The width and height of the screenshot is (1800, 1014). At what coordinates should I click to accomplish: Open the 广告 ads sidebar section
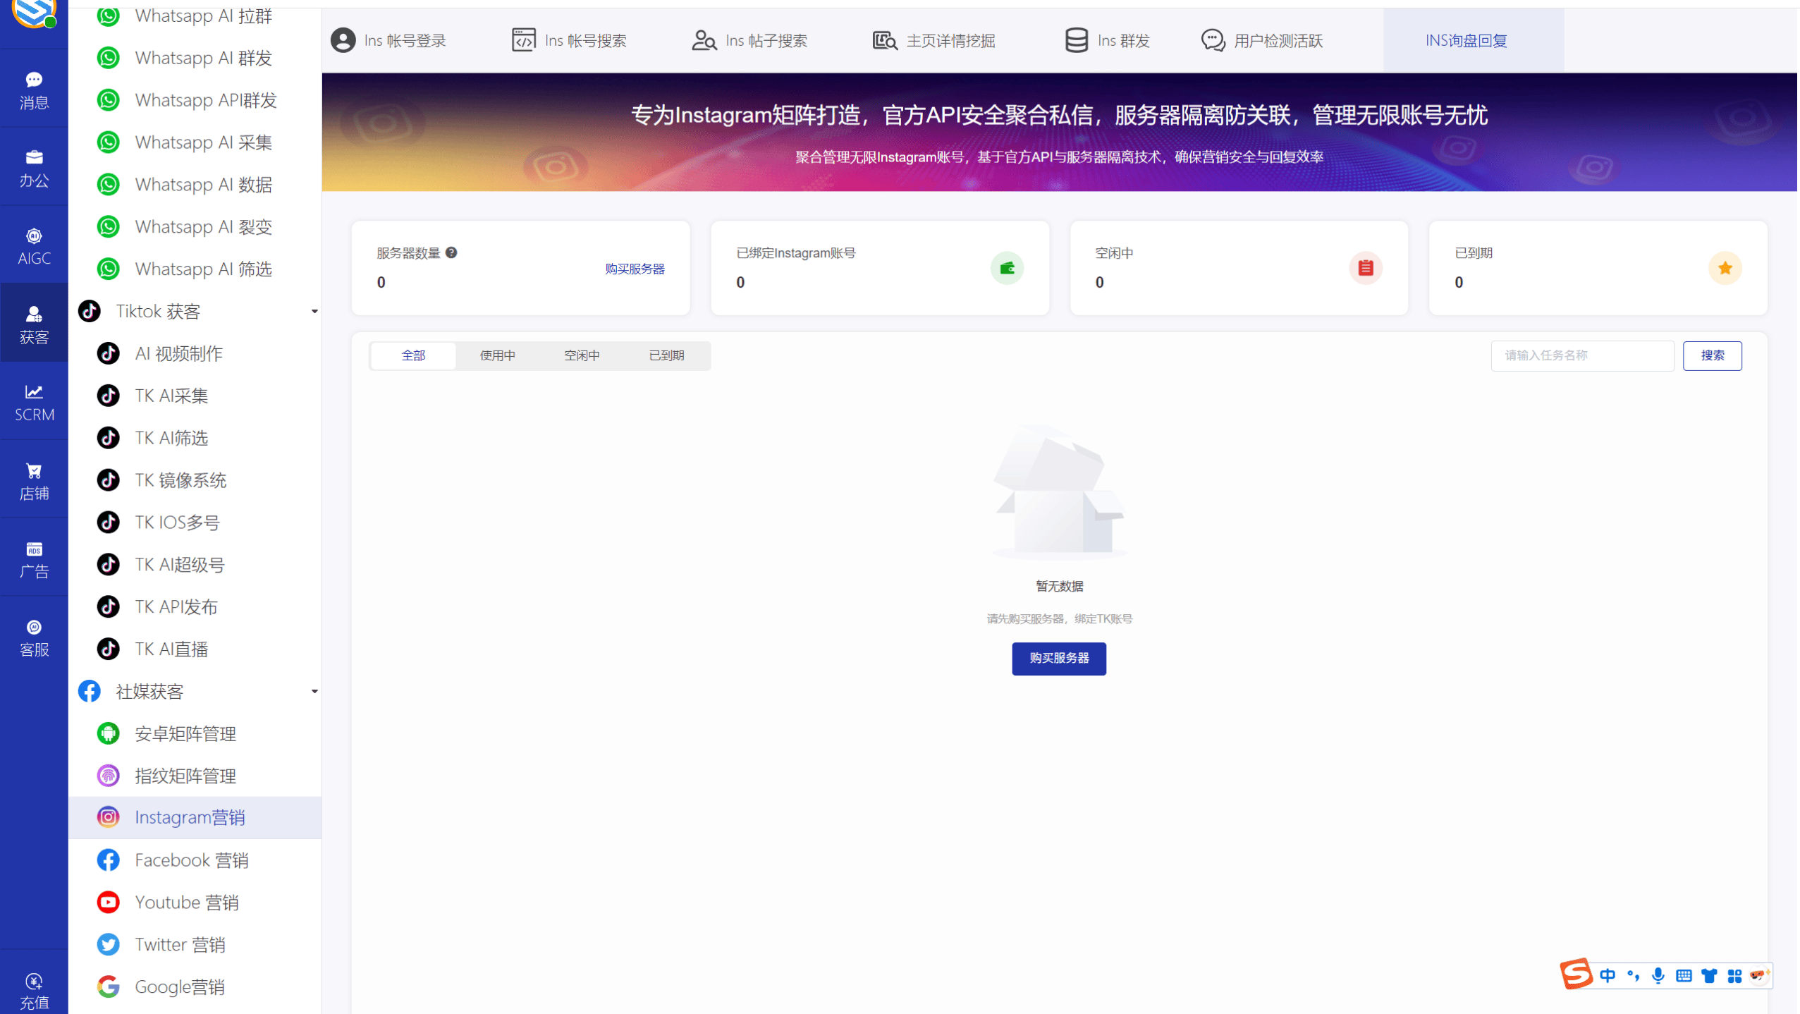(34, 558)
